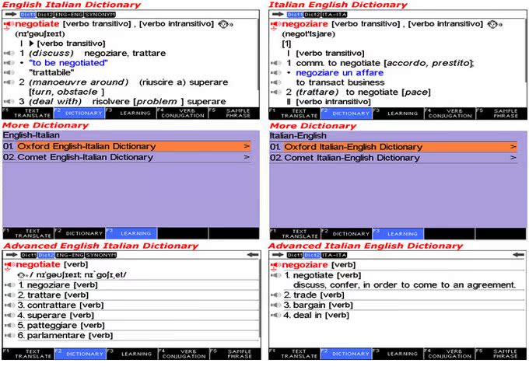Play audio for '2 (manoeuvre around)' sense
Screen dimensions: 529x370
tap(9, 82)
